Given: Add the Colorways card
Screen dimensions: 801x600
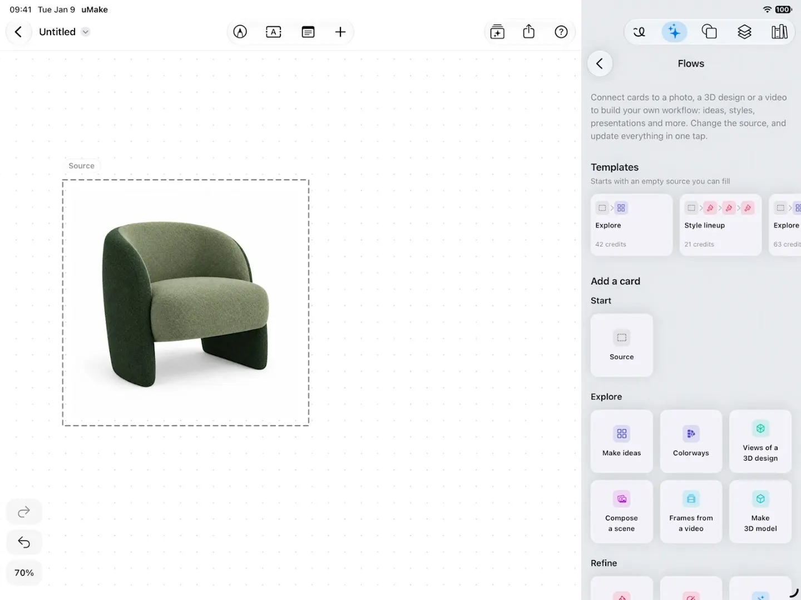Looking at the screenshot, I should click(x=691, y=441).
